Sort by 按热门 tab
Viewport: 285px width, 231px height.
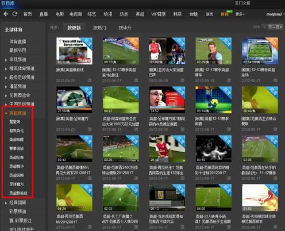[99, 28]
